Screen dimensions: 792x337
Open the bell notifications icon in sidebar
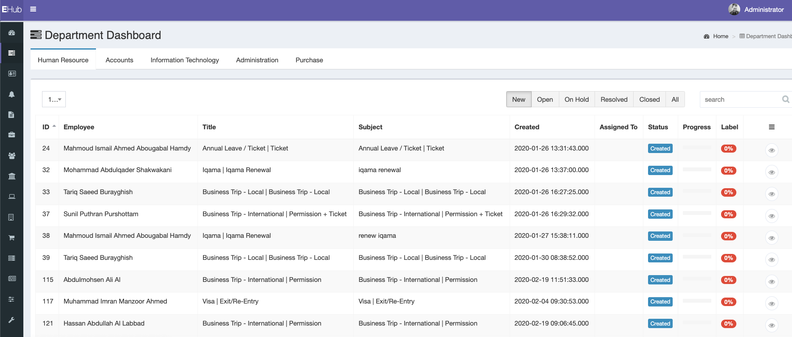[x=11, y=94]
